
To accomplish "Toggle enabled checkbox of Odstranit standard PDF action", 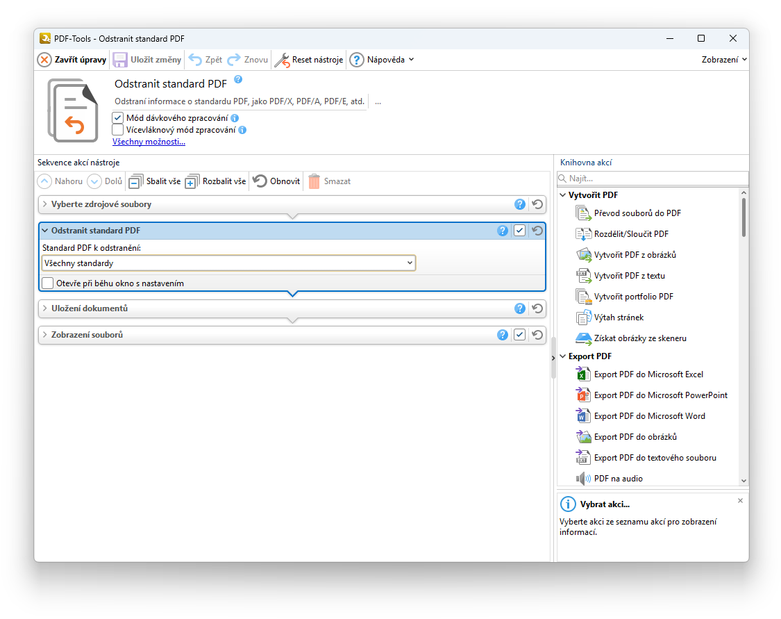I will click(519, 231).
